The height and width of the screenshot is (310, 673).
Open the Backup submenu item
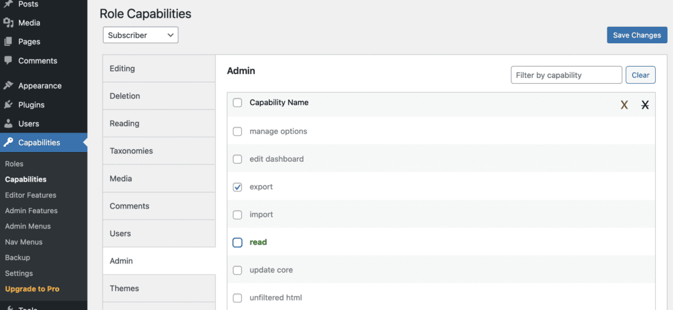click(x=18, y=258)
